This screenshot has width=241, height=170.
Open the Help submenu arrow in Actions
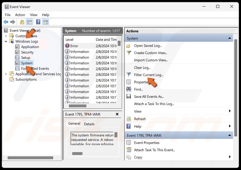click(230, 126)
